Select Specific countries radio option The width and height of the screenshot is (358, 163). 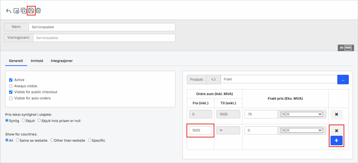coord(90,140)
